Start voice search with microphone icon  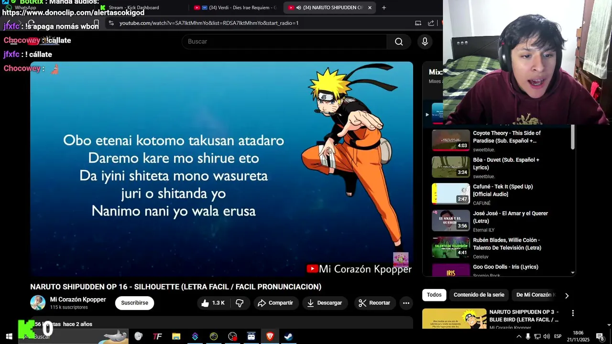[425, 42]
